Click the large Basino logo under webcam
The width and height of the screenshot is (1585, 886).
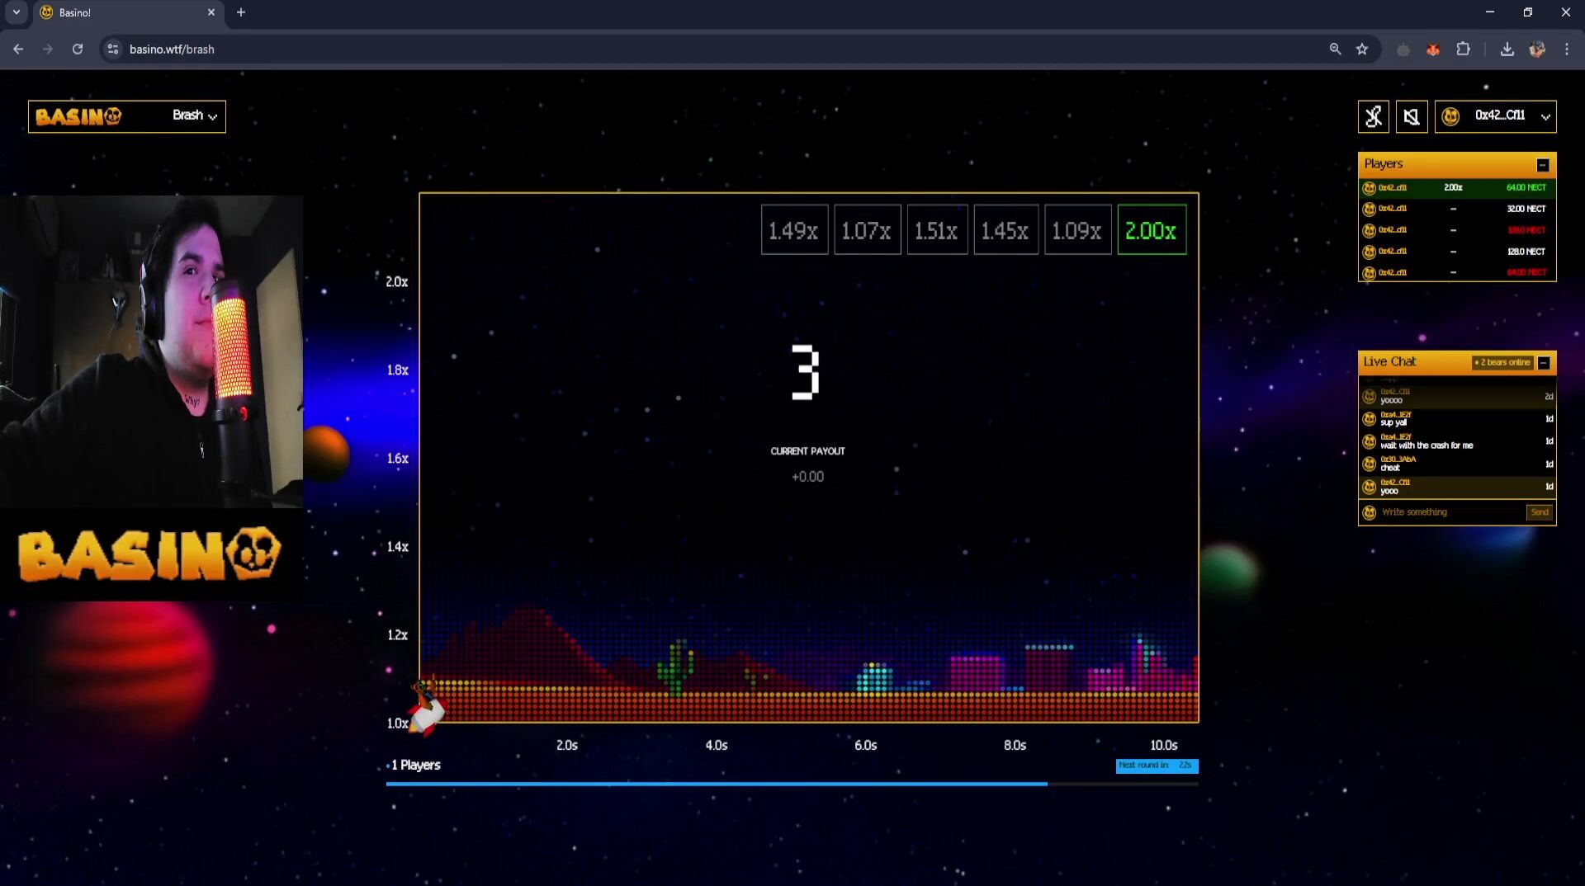click(x=149, y=554)
